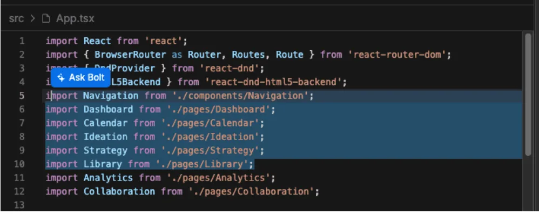The image size is (539, 214).
Task: Click line number 1 in the gutter
Action: pyautogui.click(x=22, y=41)
